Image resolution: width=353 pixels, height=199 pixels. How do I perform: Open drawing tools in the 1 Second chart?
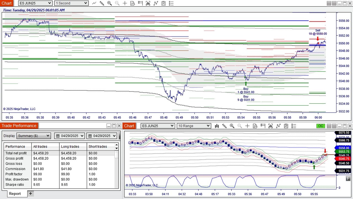point(102,3)
